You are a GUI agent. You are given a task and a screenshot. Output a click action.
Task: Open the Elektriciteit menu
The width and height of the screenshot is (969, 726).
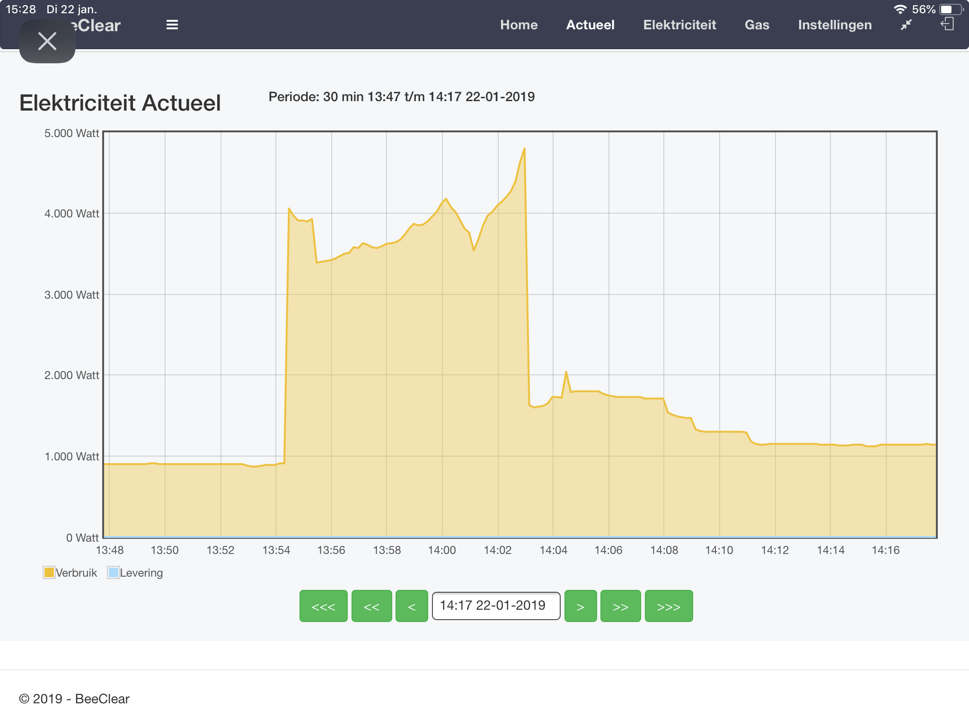679,25
